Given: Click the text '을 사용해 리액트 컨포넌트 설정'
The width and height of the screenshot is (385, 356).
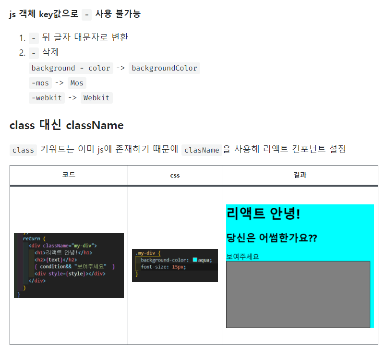Looking at the screenshot, I should (x=284, y=149).
